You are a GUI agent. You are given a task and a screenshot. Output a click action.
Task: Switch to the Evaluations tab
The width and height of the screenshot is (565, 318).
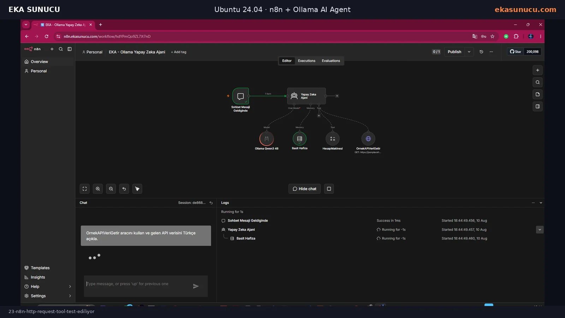[x=331, y=61]
